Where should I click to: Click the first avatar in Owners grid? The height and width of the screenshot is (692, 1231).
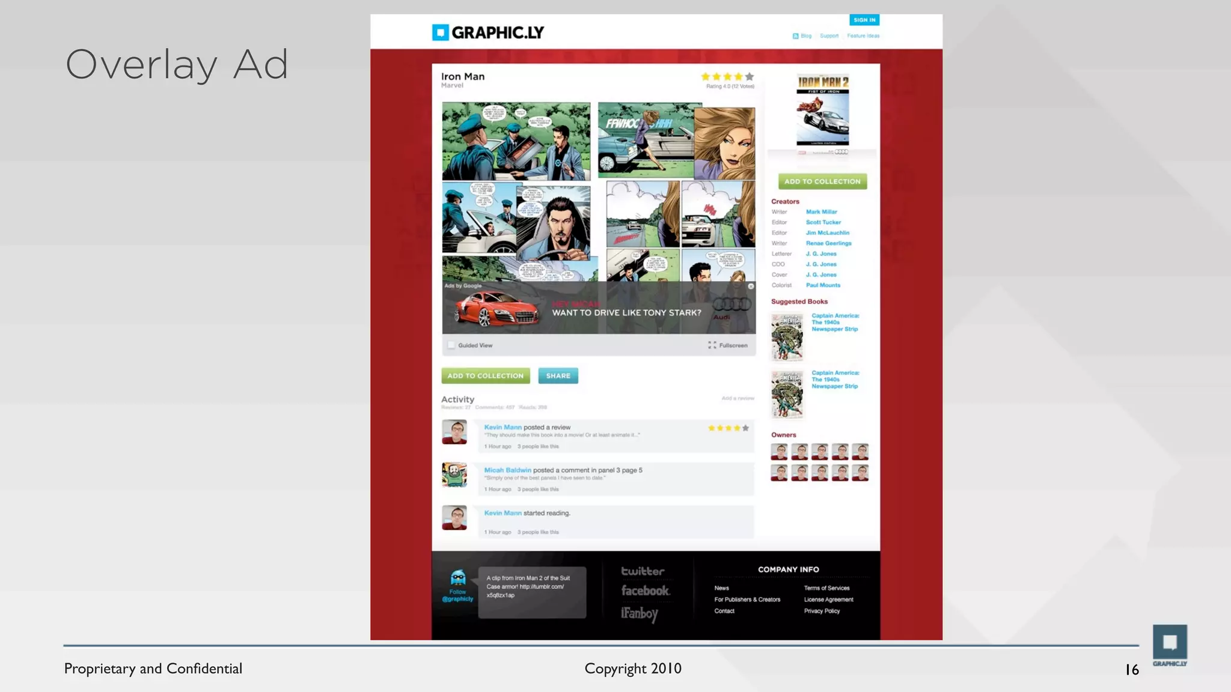click(779, 452)
